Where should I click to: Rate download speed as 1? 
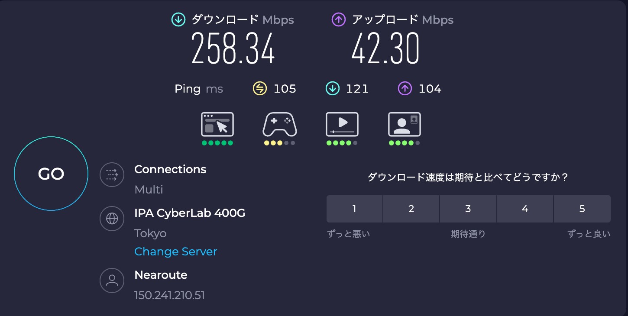pos(354,209)
